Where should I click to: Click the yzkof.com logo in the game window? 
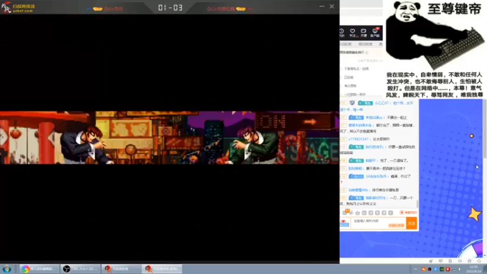coord(18,7)
